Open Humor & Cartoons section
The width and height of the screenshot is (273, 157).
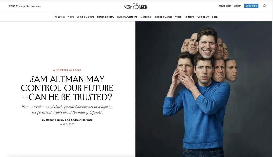click(127, 17)
